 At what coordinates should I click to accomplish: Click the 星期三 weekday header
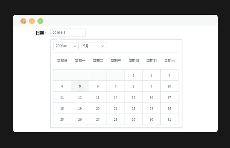(116, 61)
